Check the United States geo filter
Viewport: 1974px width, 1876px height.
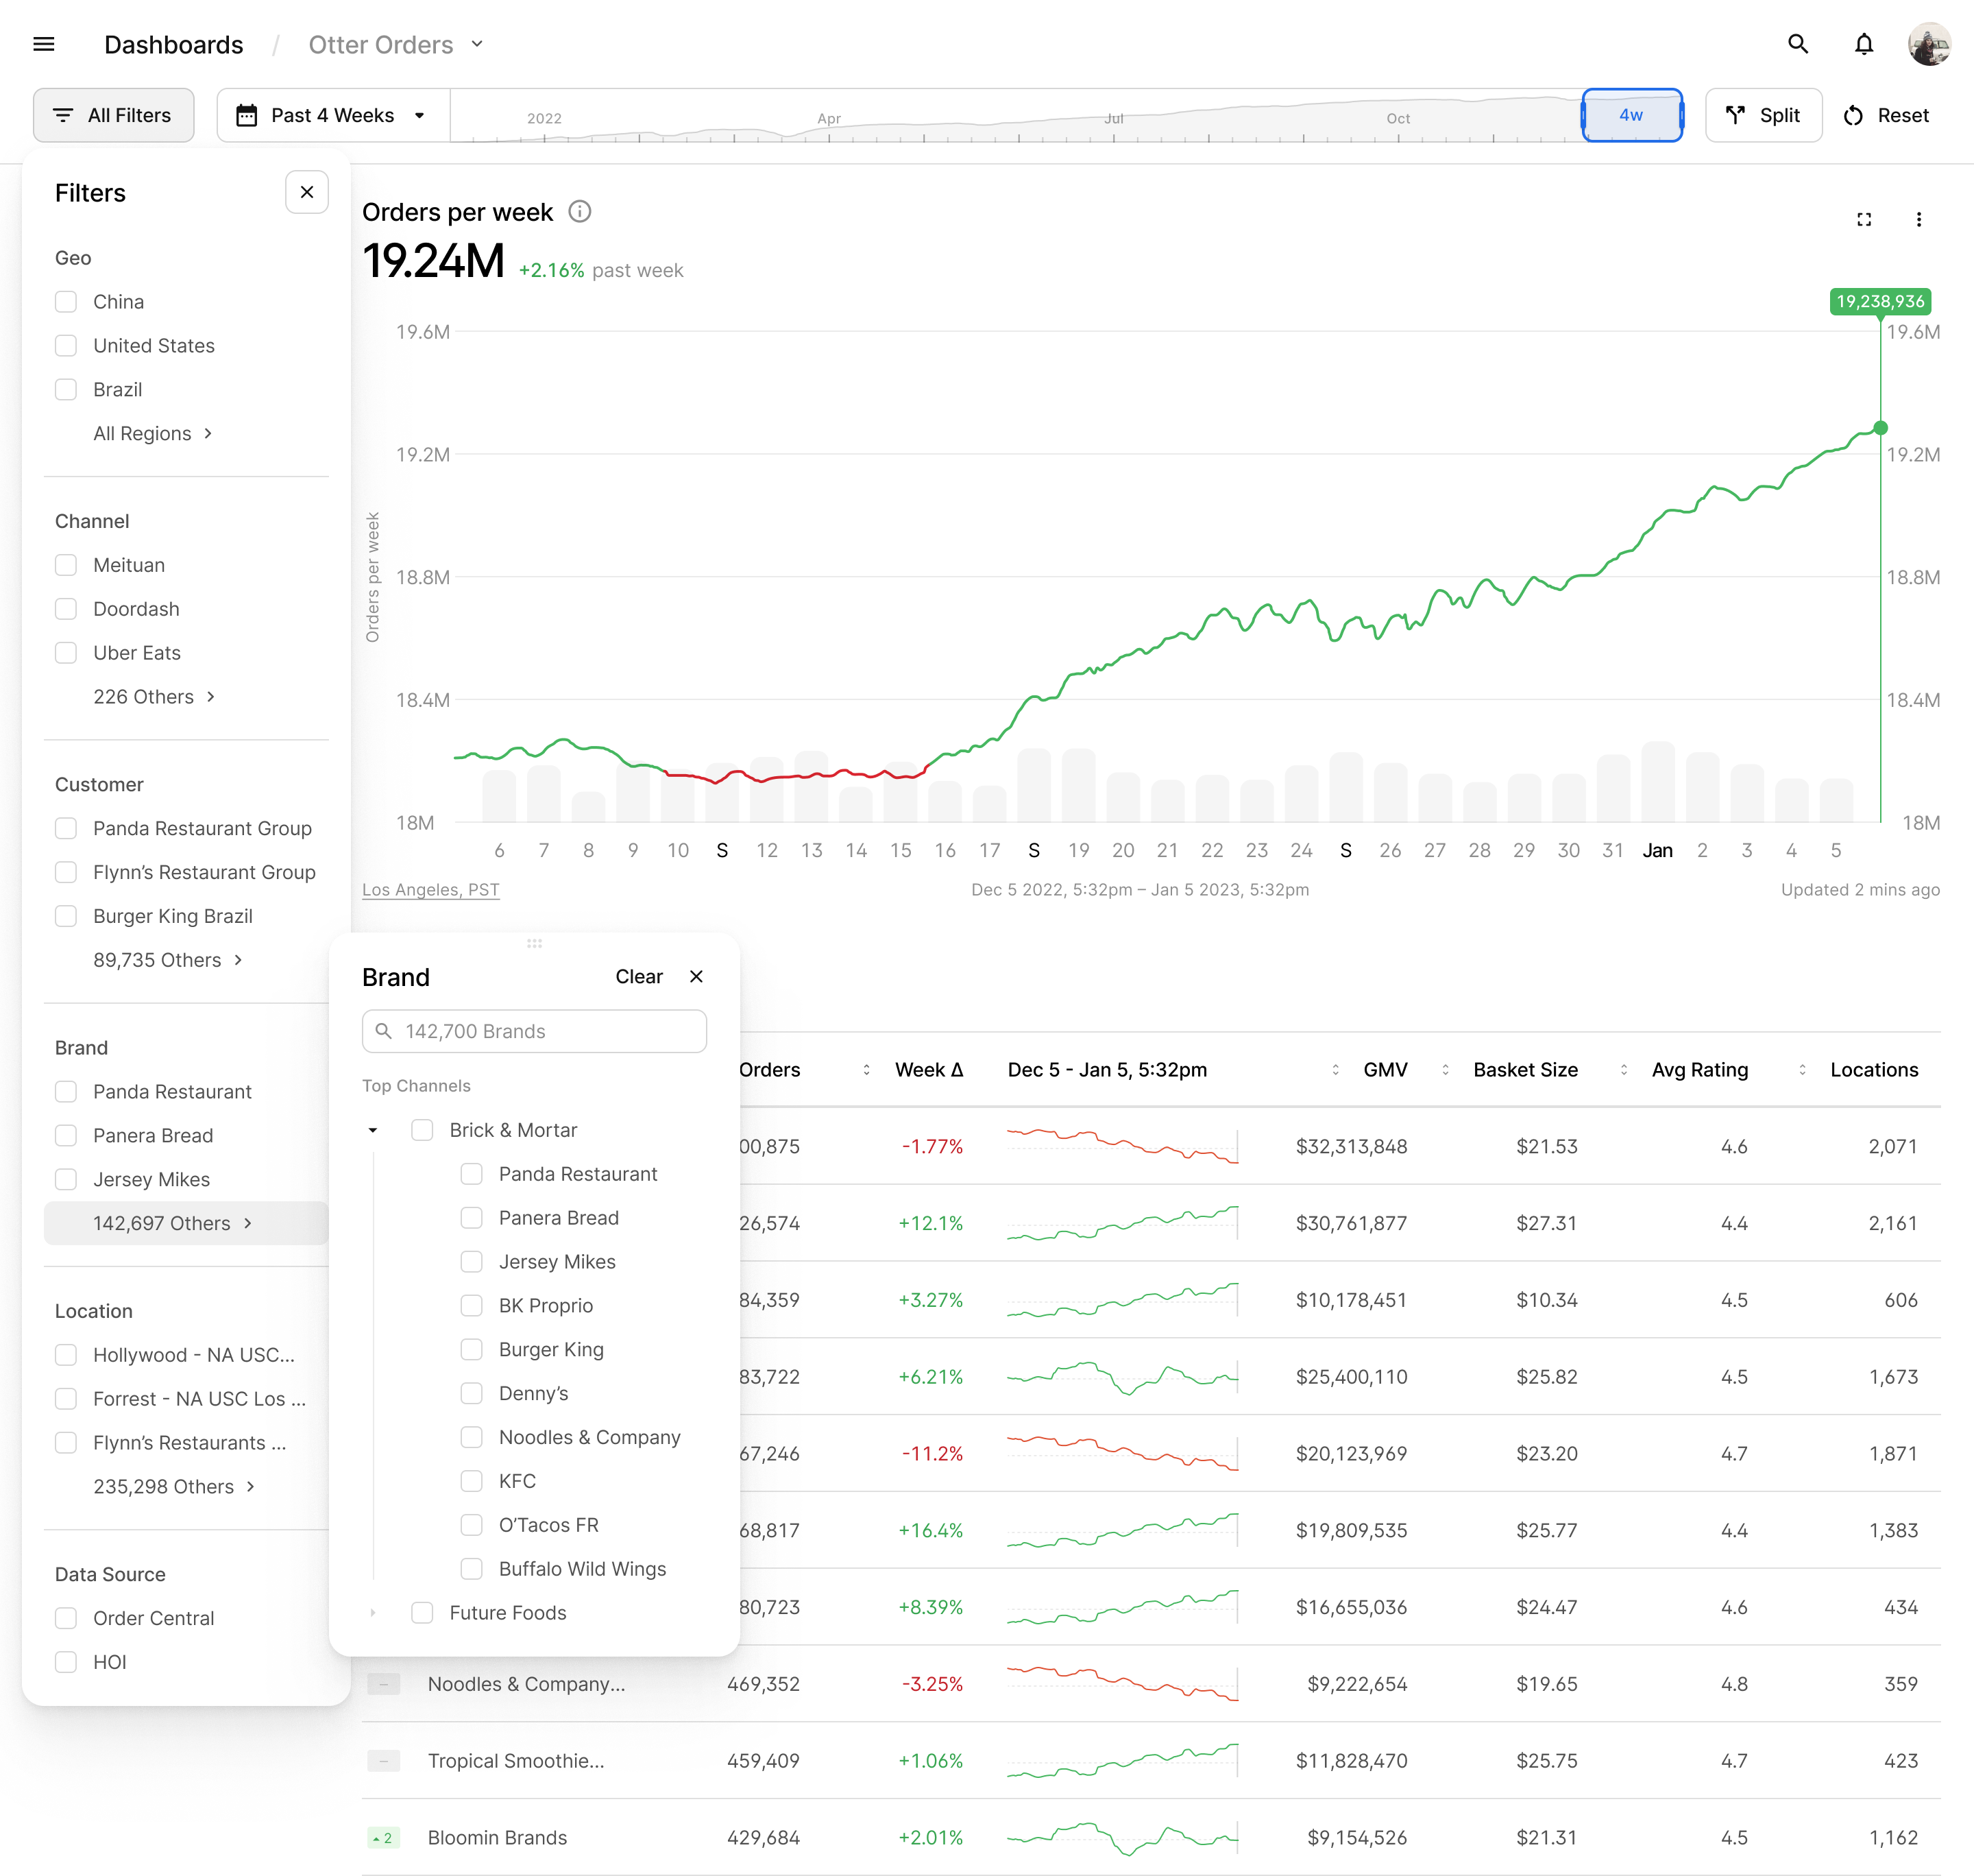click(x=66, y=346)
